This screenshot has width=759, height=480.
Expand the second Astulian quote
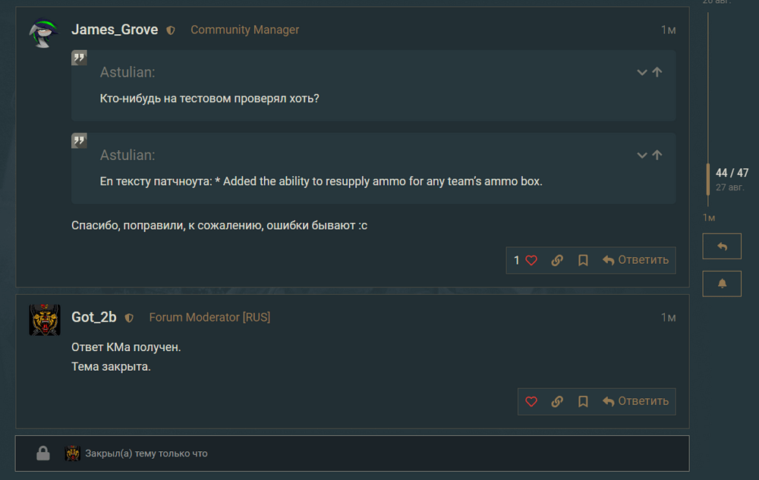click(x=642, y=155)
